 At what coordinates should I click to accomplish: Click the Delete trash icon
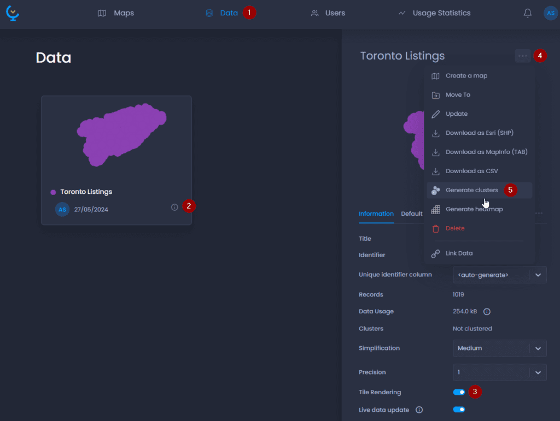click(435, 228)
